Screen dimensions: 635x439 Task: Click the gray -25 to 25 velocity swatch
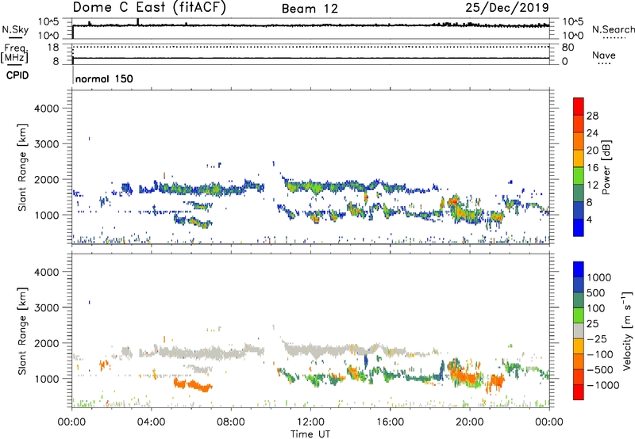(x=579, y=330)
